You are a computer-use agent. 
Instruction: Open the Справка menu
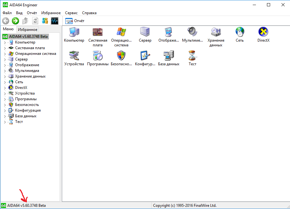pyautogui.click(x=89, y=13)
